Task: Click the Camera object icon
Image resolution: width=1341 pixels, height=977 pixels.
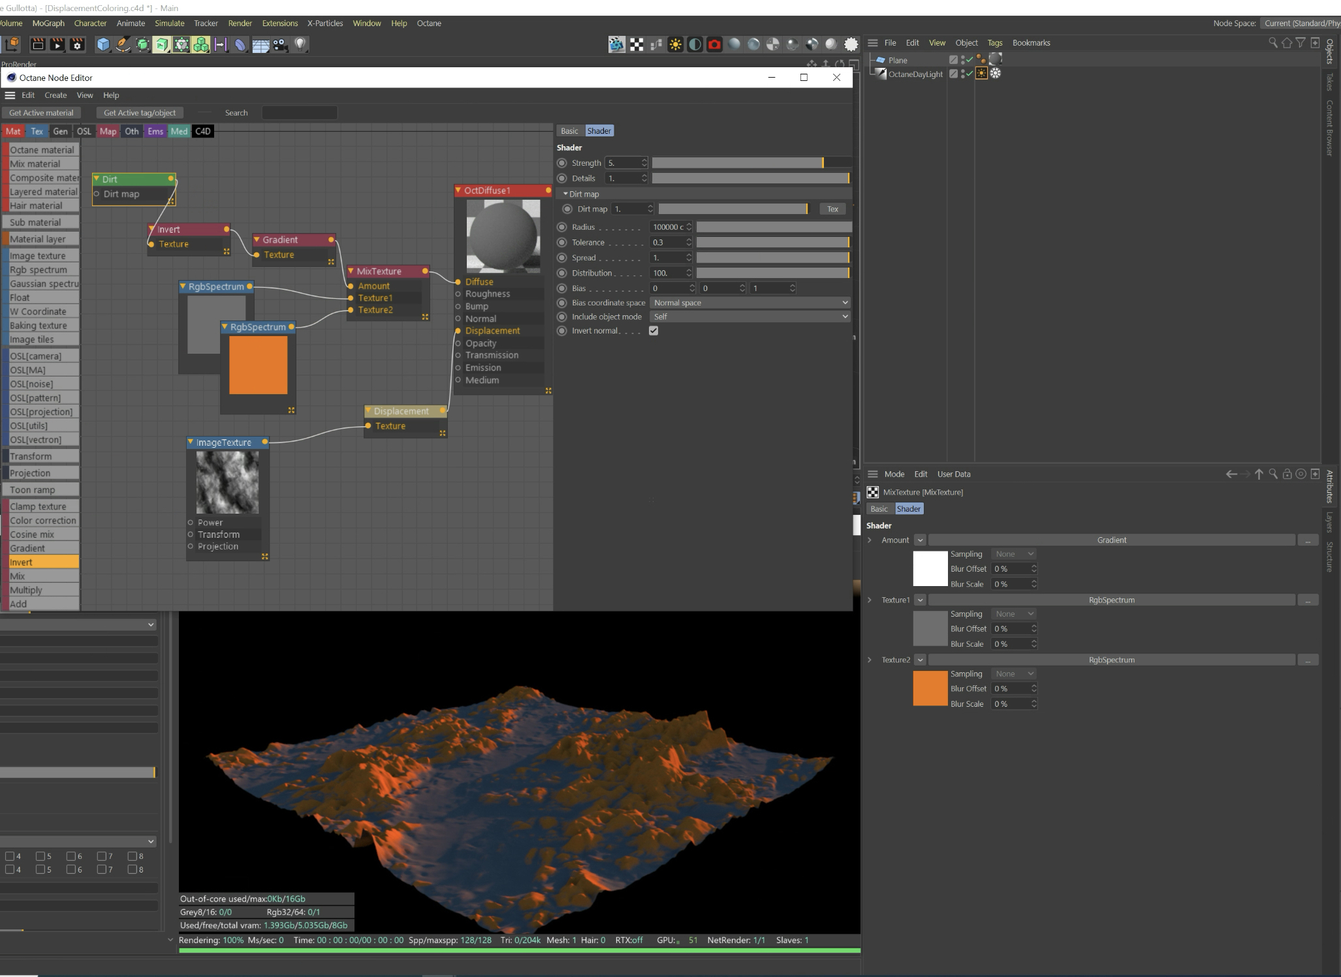Action: [x=281, y=44]
